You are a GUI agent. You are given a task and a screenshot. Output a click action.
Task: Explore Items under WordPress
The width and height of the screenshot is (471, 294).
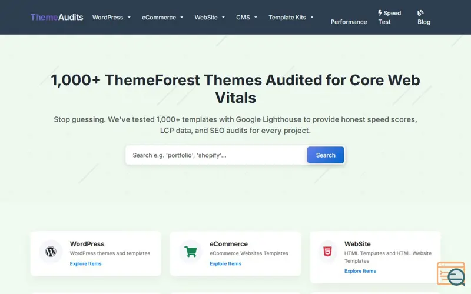coord(85,263)
